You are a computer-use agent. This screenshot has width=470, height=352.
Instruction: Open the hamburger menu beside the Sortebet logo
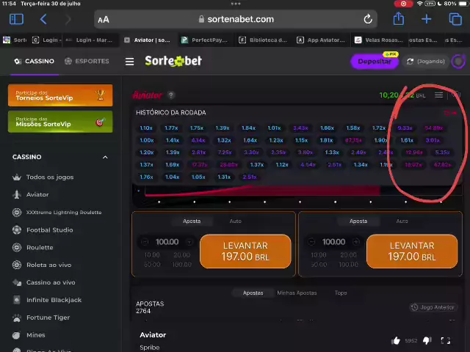[129, 62]
